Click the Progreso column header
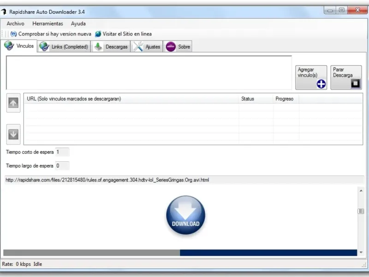 [286, 99]
